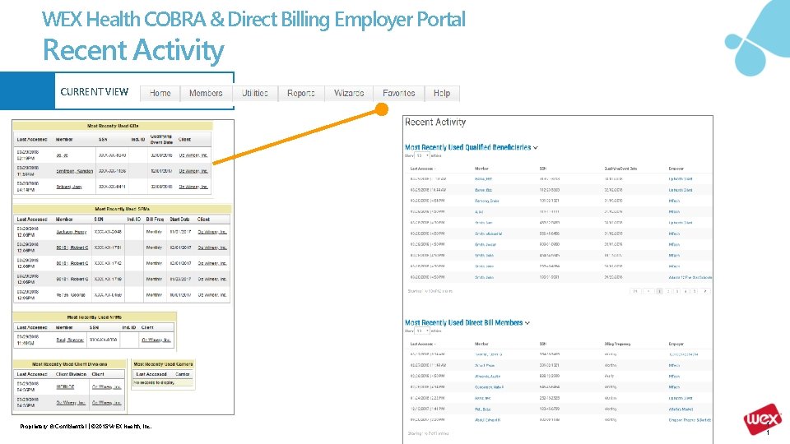Open the Wizards menu
The width and height of the screenshot is (790, 444).
pos(349,93)
